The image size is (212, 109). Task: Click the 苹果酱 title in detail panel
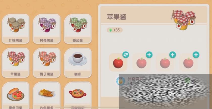[117, 17]
